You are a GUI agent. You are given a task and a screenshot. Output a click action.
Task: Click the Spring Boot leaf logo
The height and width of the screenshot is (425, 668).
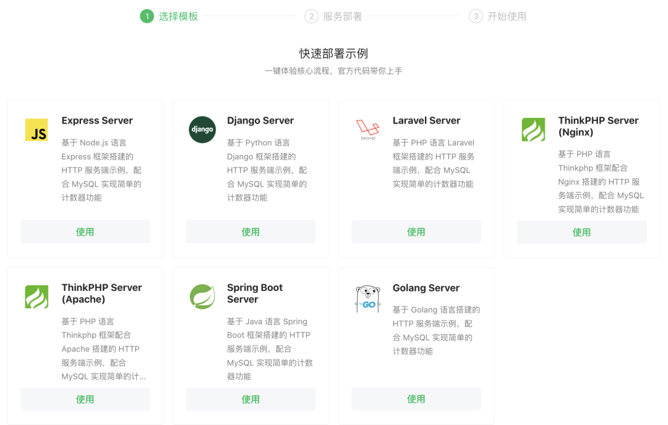[202, 297]
